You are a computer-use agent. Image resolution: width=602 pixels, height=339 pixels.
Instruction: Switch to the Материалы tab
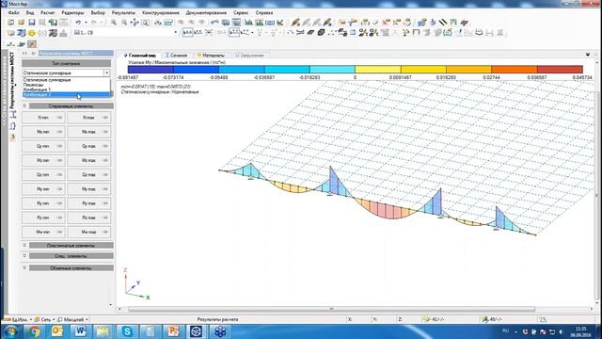[x=211, y=56]
